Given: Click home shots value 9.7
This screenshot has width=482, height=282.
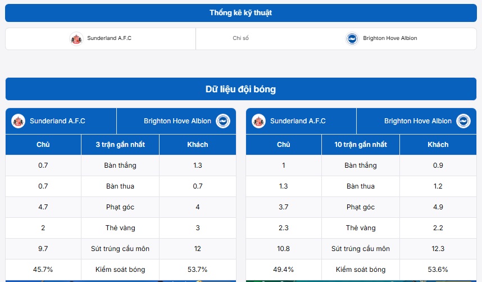Looking at the screenshot, I should click(43, 249).
